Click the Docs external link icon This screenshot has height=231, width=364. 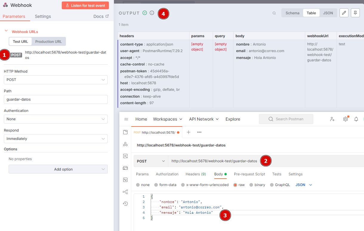[107, 16]
